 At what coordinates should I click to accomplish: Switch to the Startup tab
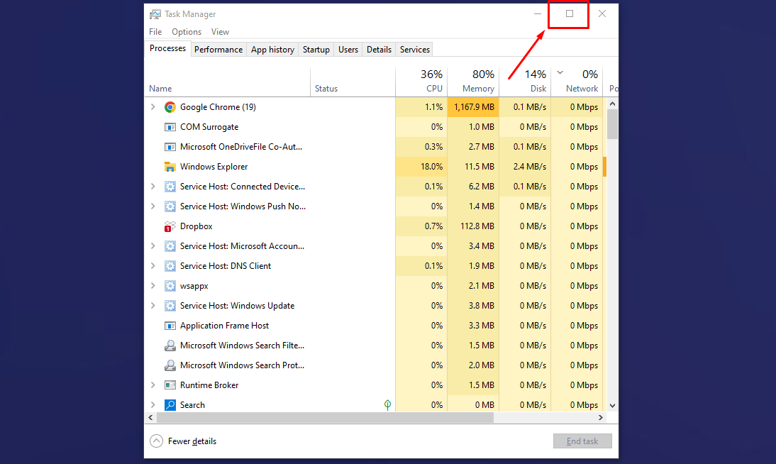click(316, 50)
